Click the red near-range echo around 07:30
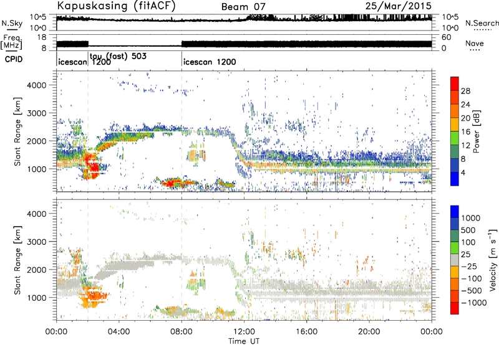This screenshot has height=345, width=499. [171, 182]
